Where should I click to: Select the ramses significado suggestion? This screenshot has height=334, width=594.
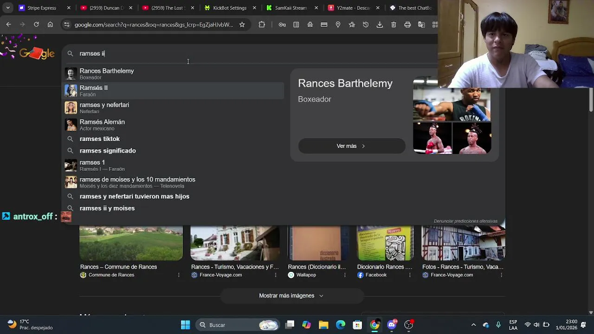[174, 151]
